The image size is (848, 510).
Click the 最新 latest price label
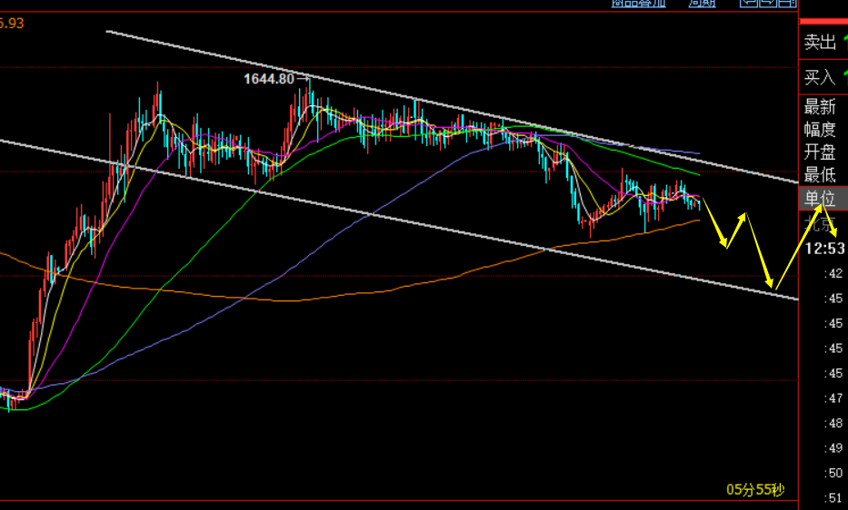tap(820, 107)
